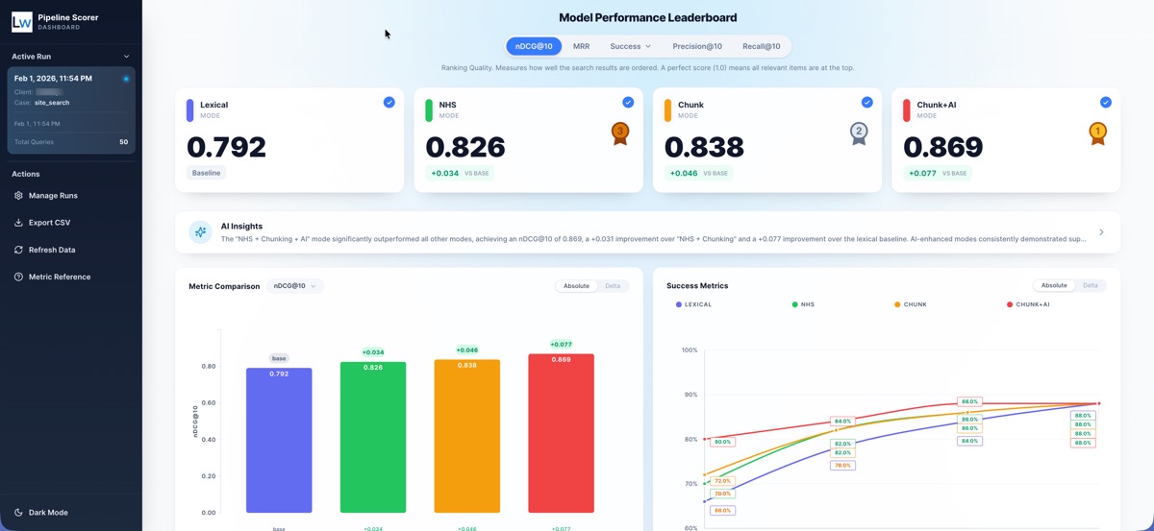
Task: Click the 80.0% data label on chart
Action: click(x=723, y=442)
